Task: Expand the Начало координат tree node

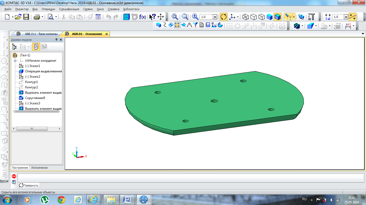Action: coord(15,61)
